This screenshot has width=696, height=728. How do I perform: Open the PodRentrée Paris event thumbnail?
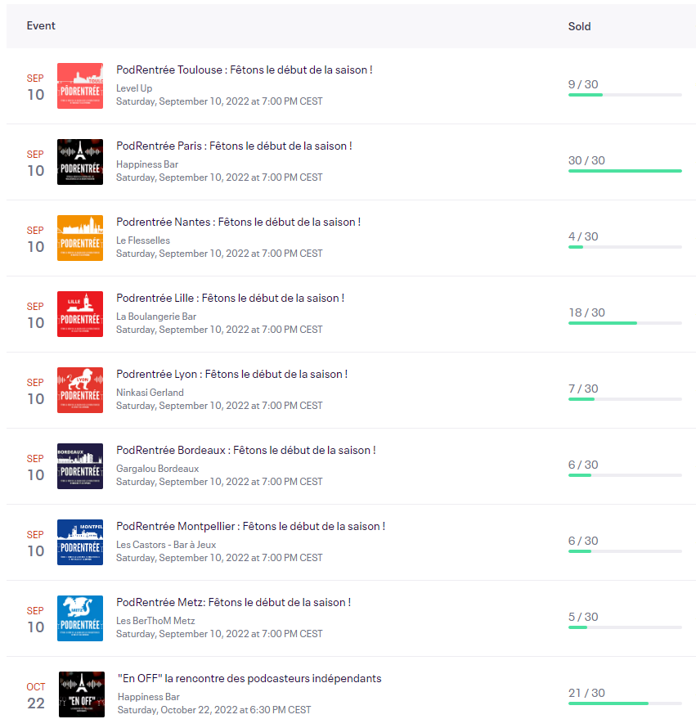pos(80,162)
